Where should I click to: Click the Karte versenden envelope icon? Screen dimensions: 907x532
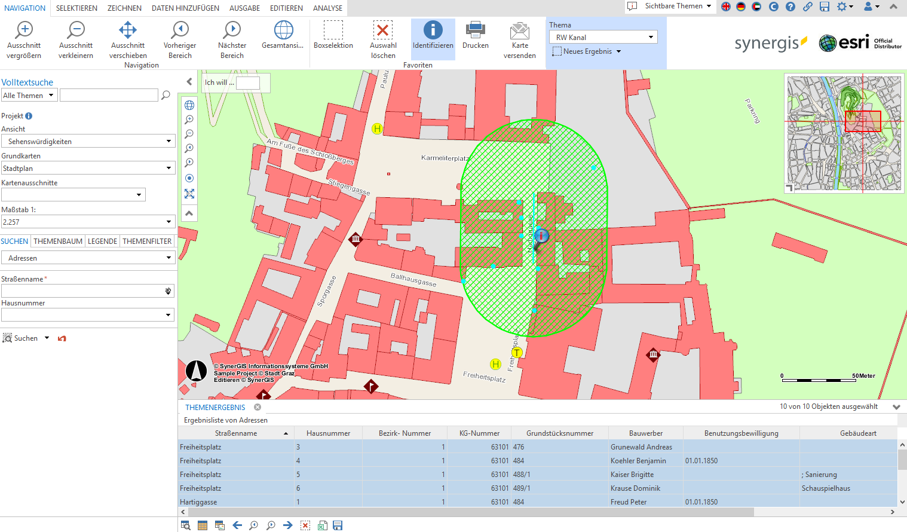[520, 30]
